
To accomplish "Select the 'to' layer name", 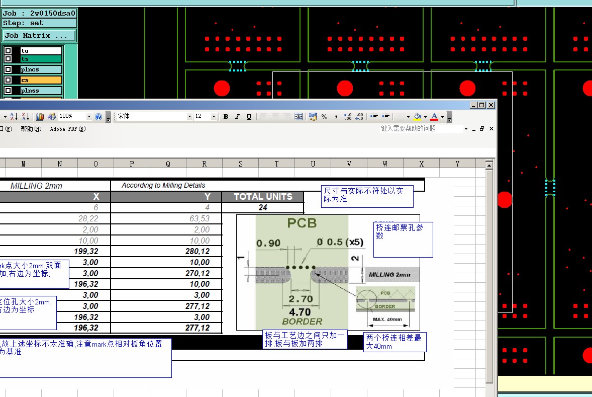I will tap(41, 51).
